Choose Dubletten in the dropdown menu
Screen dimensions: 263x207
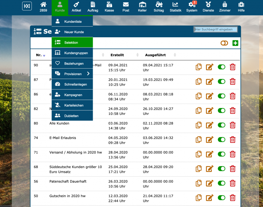(71, 116)
